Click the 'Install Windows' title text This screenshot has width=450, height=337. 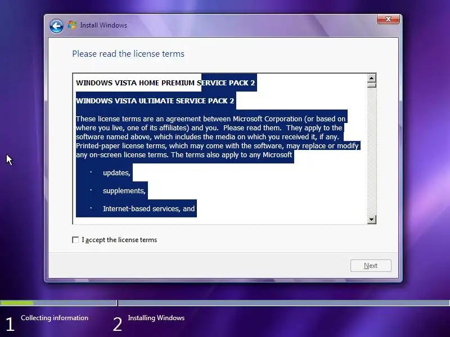coord(103,25)
